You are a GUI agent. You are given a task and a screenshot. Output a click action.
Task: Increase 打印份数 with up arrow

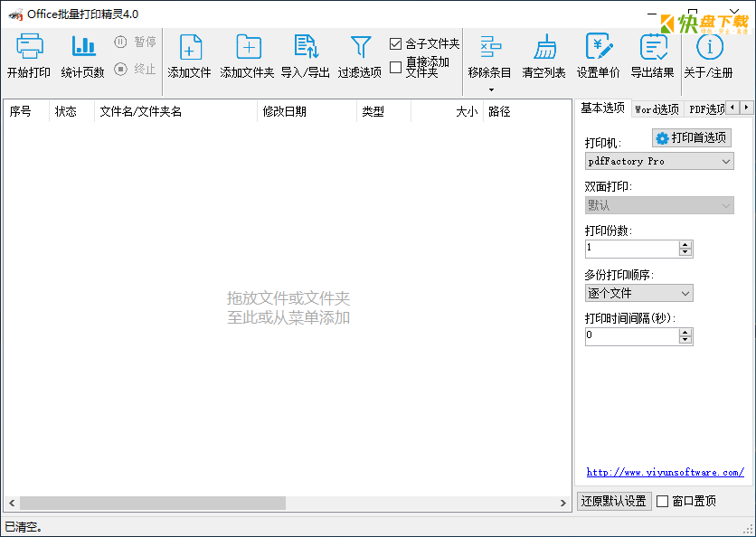pos(685,245)
